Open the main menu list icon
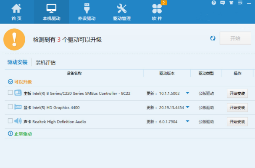Viewport: 255px width, 168px height. 240,3
